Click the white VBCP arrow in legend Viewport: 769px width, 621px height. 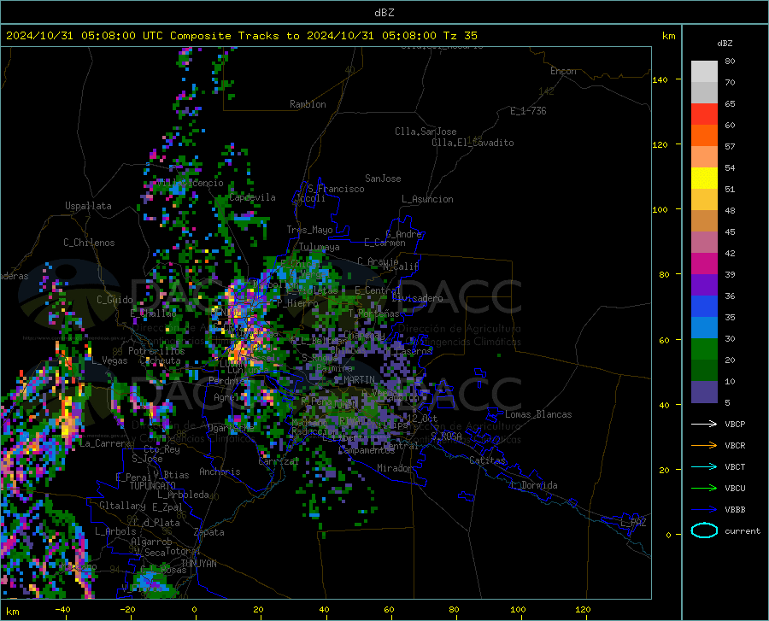[704, 424]
